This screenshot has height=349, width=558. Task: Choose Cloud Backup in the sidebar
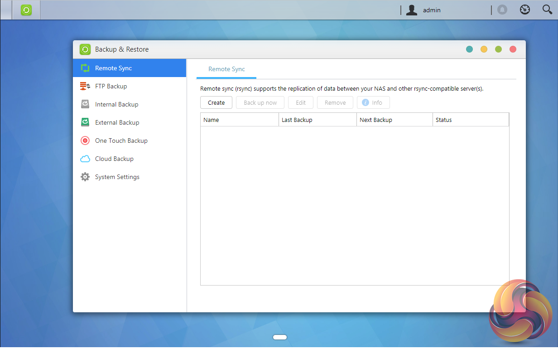coord(130,159)
